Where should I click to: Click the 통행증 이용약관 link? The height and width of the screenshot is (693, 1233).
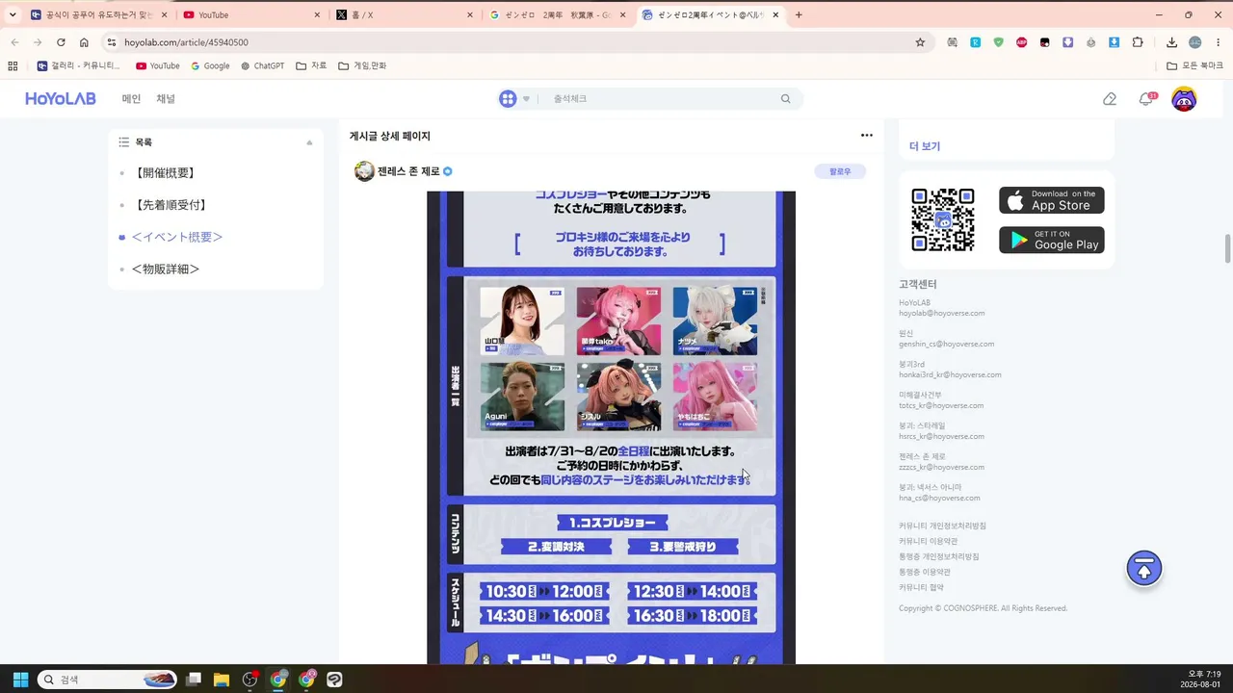pos(925,572)
